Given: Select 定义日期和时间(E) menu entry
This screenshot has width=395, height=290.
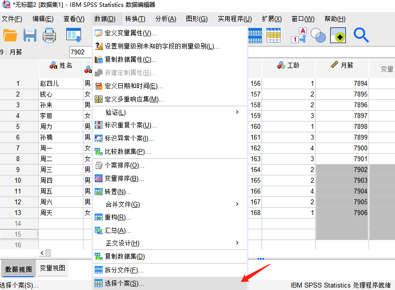Looking at the screenshot, I should click(x=170, y=86).
